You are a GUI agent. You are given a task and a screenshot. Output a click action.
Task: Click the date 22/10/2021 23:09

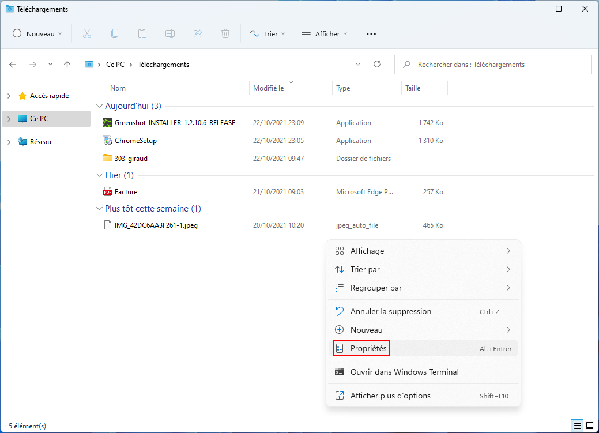click(x=278, y=123)
